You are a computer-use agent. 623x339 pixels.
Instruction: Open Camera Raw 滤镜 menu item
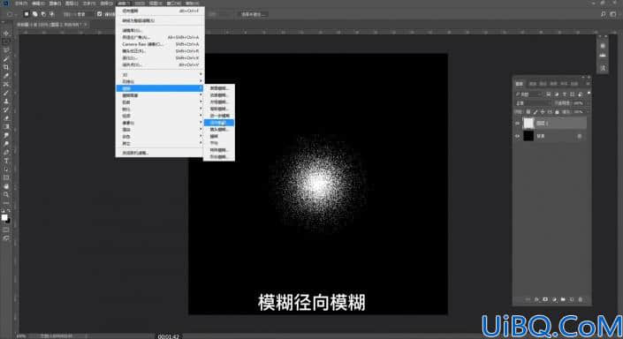[x=160, y=44]
